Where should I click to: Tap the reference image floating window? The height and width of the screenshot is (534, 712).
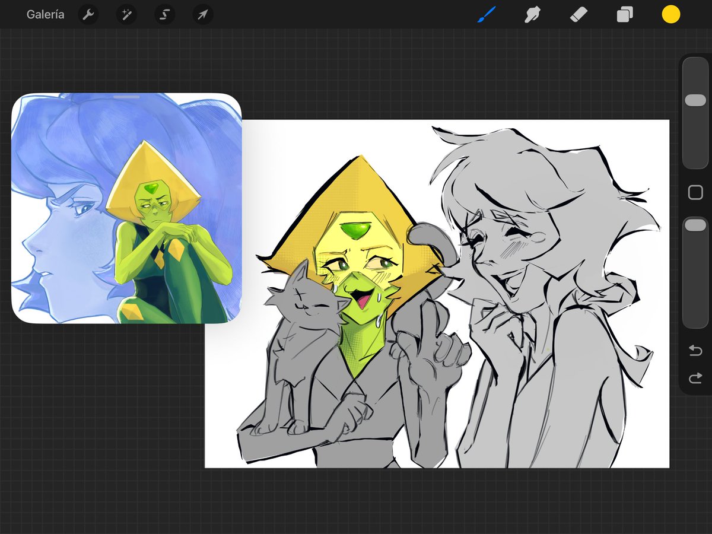(x=126, y=208)
